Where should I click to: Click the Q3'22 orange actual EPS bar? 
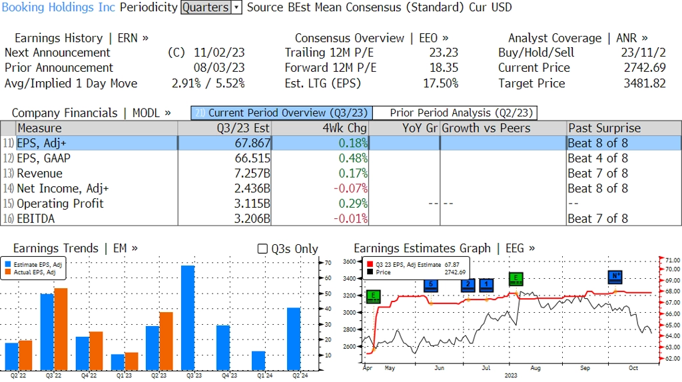coord(61,329)
